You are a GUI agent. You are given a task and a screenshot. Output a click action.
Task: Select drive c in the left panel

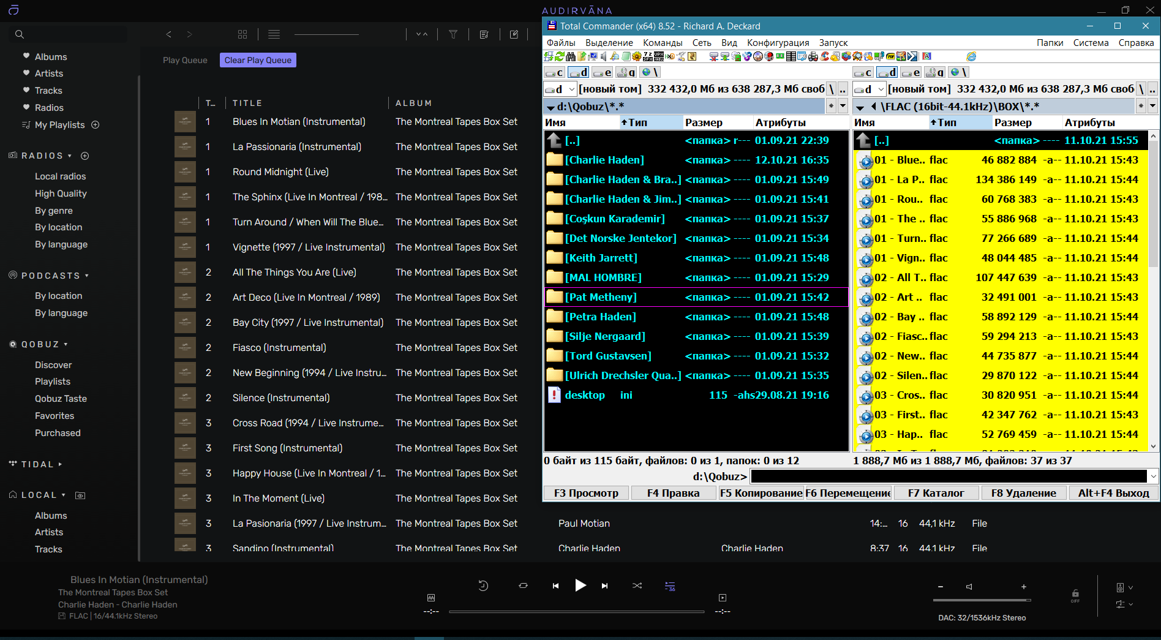(x=554, y=72)
